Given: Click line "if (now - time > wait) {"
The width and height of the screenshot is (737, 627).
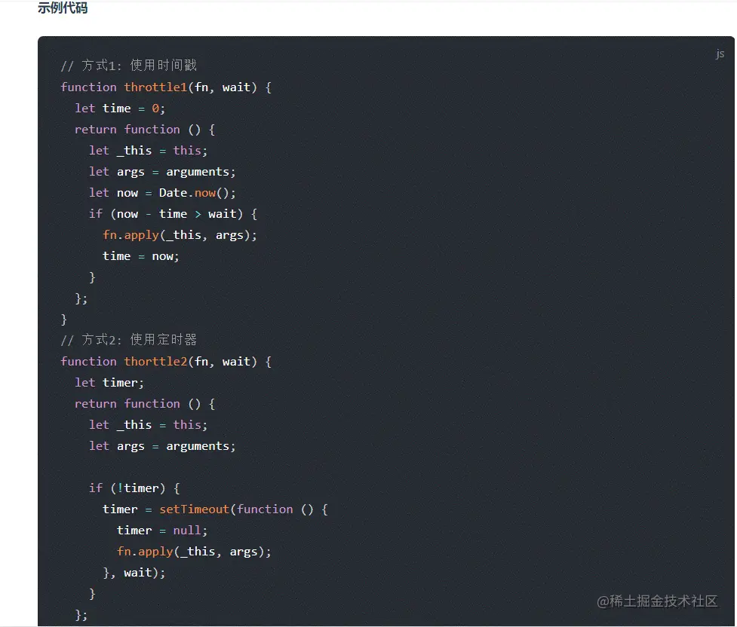Looking at the screenshot, I should point(173,214).
